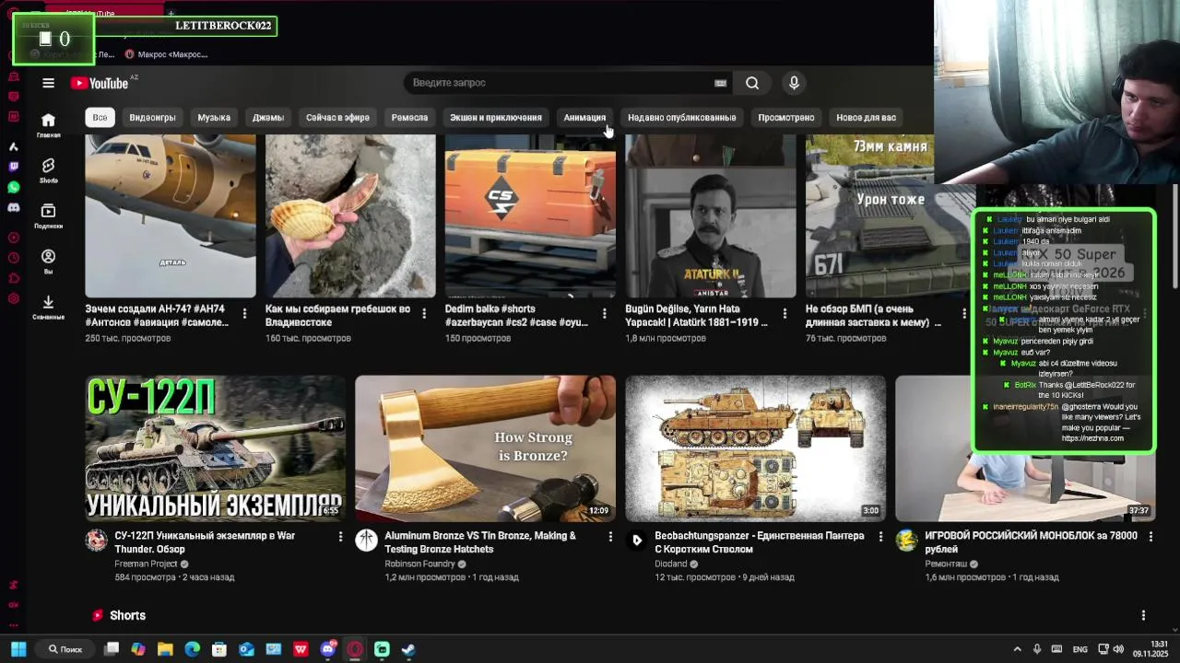Image resolution: width=1180 pixels, height=663 pixels.
Task: Open Task View on the taskbar
Action: click(x=112, y=649)
